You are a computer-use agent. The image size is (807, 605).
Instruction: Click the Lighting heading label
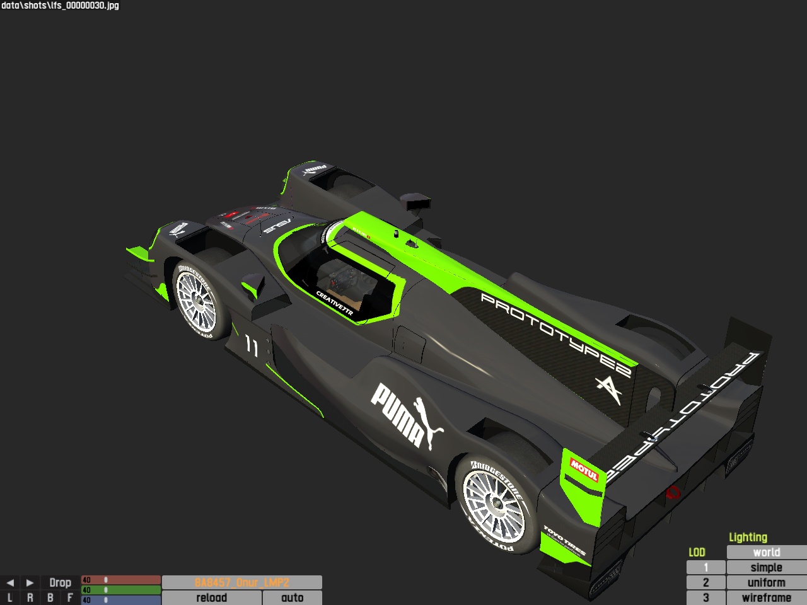click(x=748, y=538)
